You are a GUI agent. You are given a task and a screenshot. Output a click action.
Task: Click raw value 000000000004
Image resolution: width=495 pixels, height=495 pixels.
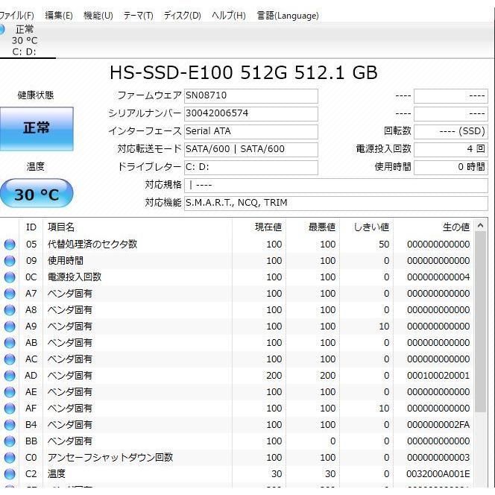[x=438, y=277]
